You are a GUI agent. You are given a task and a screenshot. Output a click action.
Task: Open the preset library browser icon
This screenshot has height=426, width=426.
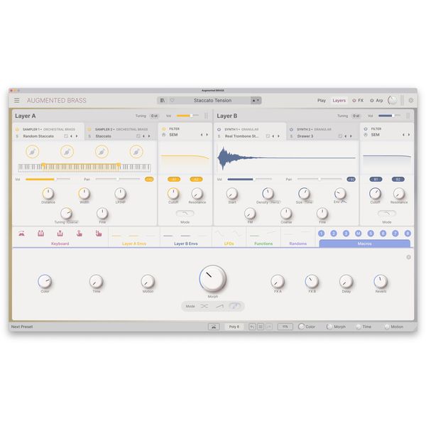click(163, 100)
